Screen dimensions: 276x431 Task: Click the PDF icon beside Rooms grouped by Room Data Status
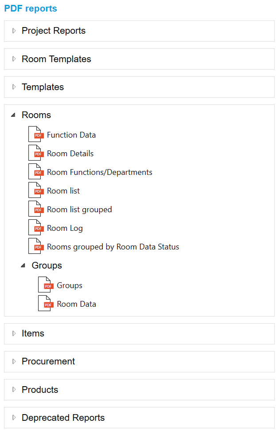[36, 246]
